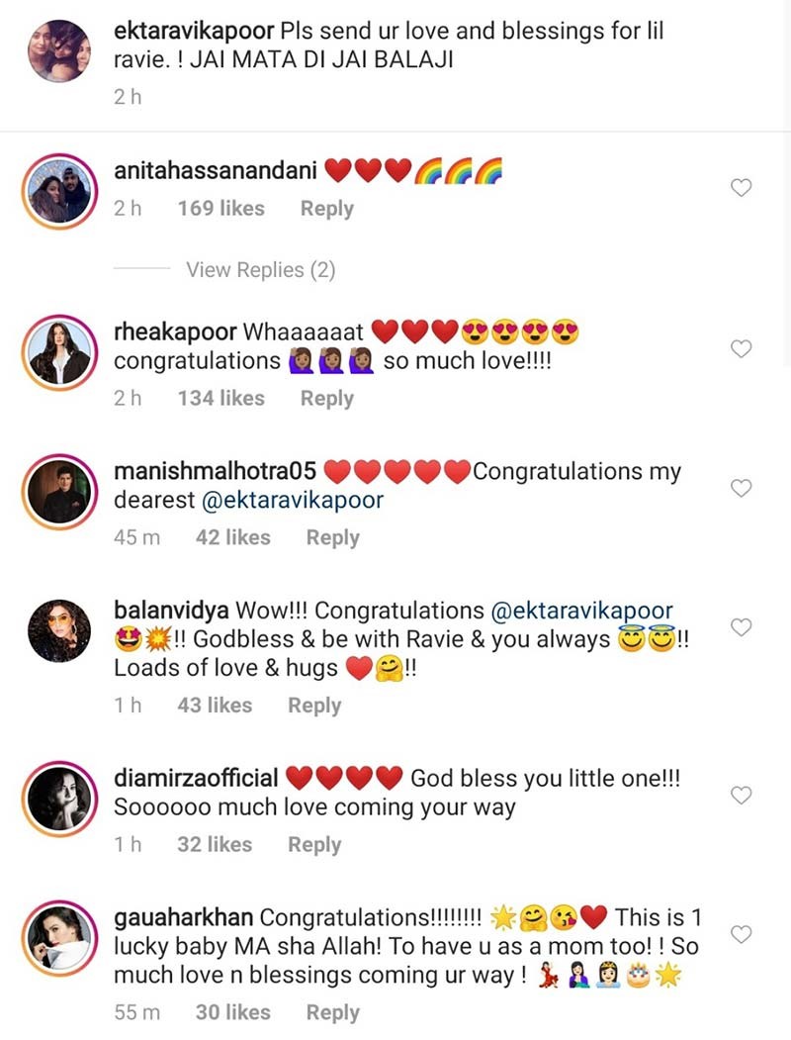Reply to gauaharkhan's comment
This screenshot has width=791, height=1040.
coord(332,1012)
